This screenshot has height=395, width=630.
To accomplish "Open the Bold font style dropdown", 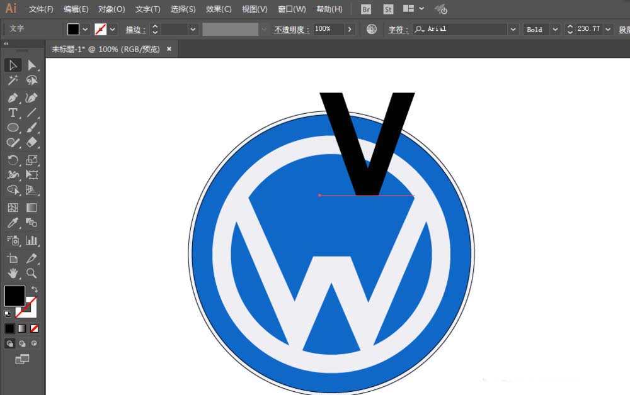I will [x=555, y=30].
